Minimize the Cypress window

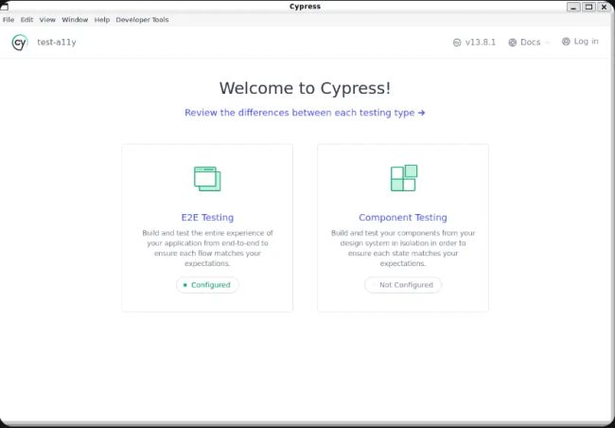pyautogui.click(x=573, y=7)
